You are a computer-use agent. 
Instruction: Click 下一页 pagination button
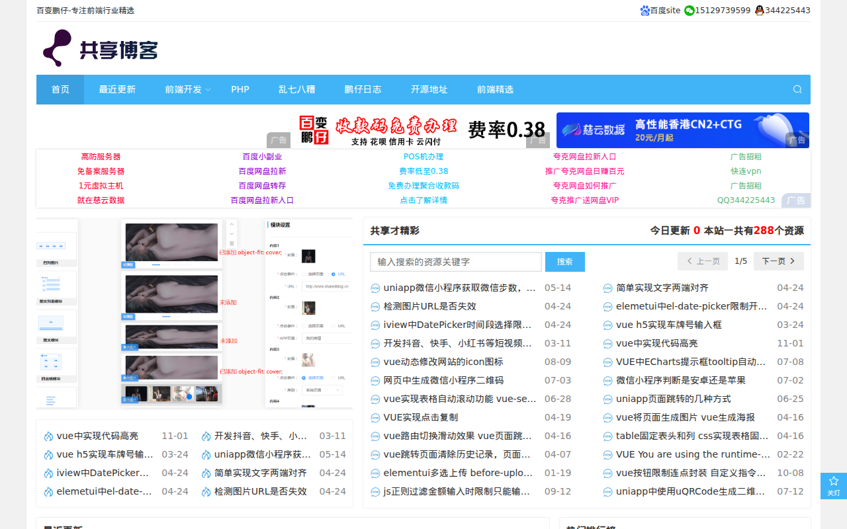779,261
